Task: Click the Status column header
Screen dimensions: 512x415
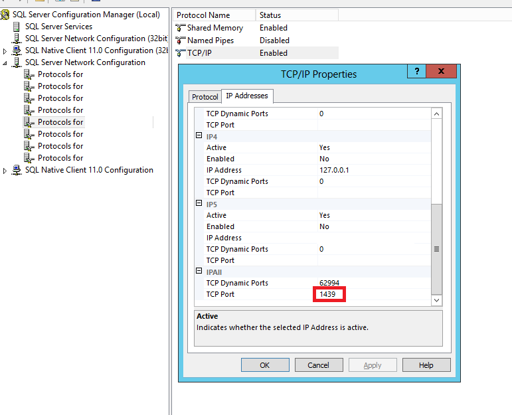Action: click(x=297, y=15)
